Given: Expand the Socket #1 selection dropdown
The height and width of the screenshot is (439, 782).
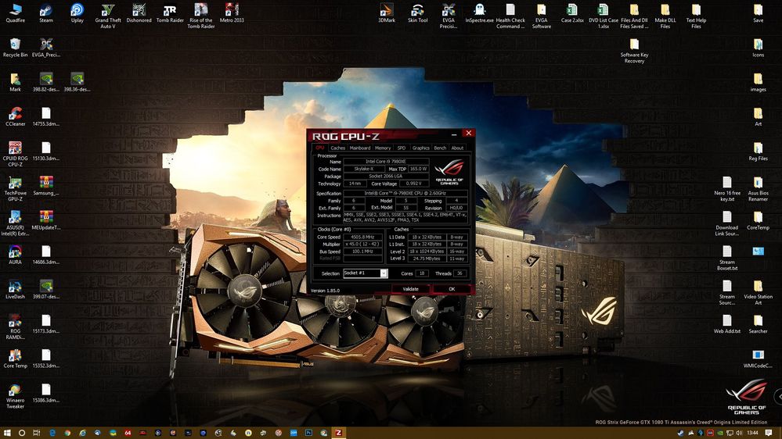Looking at the screenshot, I should 384,273.
